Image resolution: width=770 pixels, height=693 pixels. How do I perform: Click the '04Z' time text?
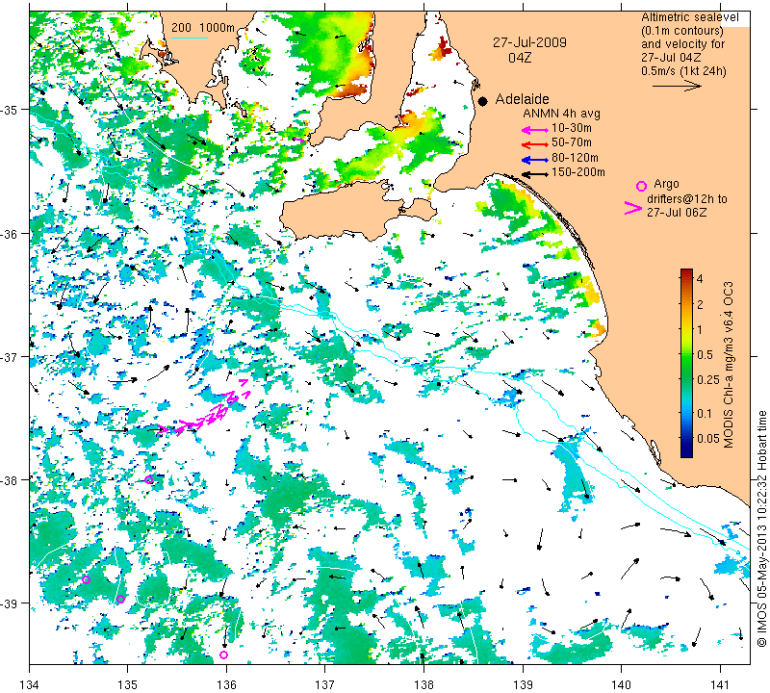(520, 58)
